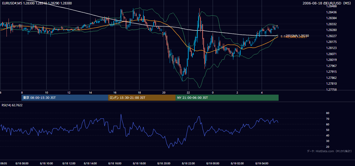Select the NY 21:00-06:00 JST session bar
The image size is (355, 166).
click(227, 98)
